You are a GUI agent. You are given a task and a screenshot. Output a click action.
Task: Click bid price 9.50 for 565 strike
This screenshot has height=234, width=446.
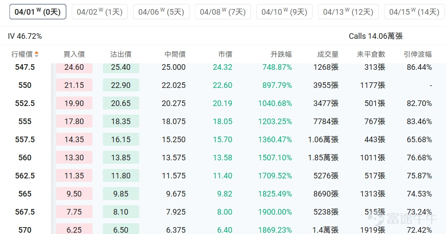(74, 194)
